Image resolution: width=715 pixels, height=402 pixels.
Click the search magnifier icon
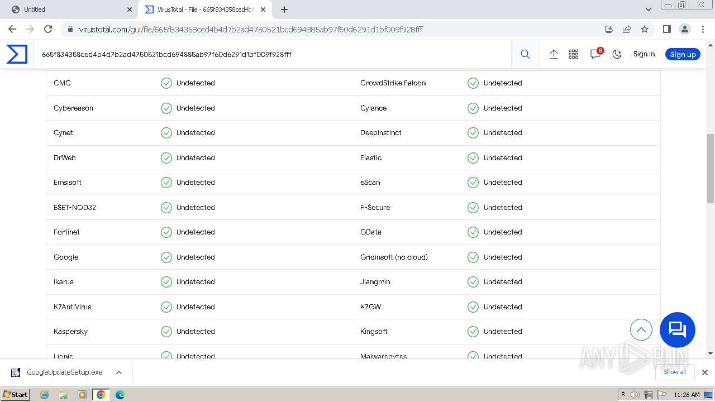pyautogui.click(x=525, y=54)
